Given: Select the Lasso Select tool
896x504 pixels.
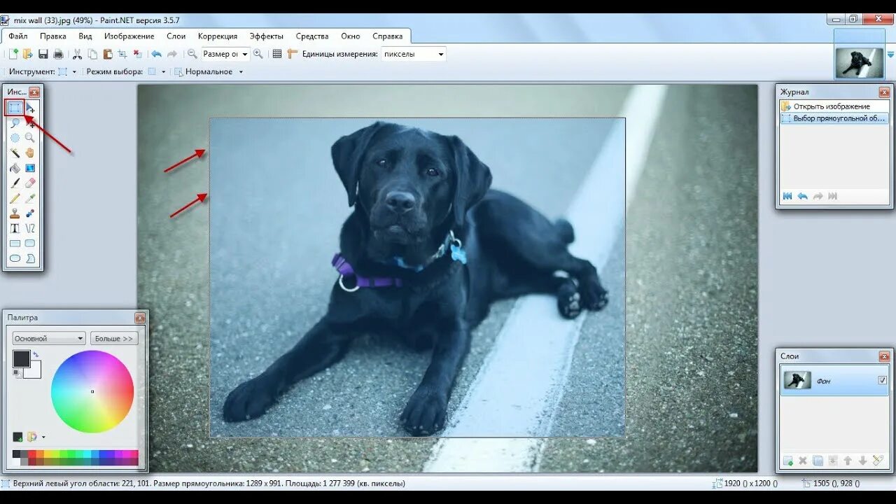Looking at the screenshot, I should (15, 122).
